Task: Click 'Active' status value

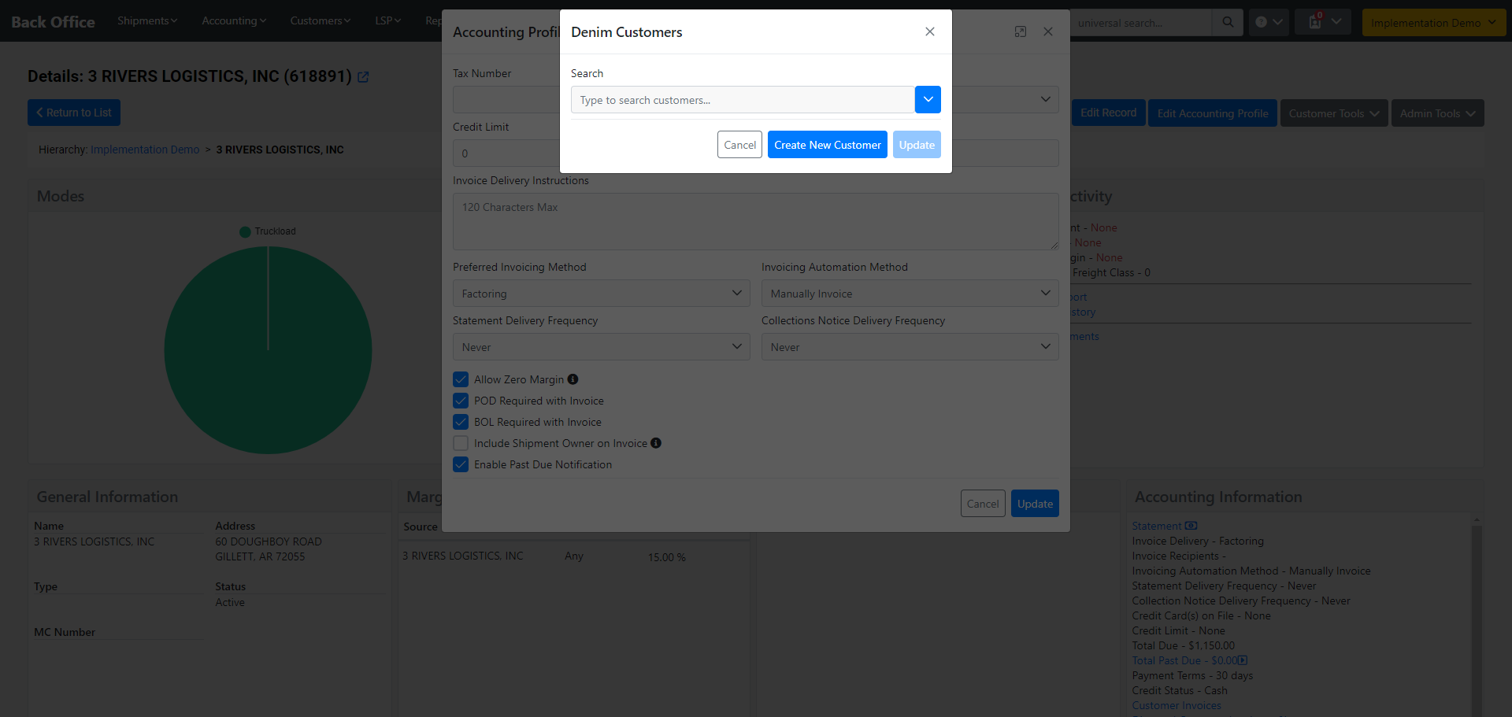Action: pyautogui.click(x=230, y=602)
